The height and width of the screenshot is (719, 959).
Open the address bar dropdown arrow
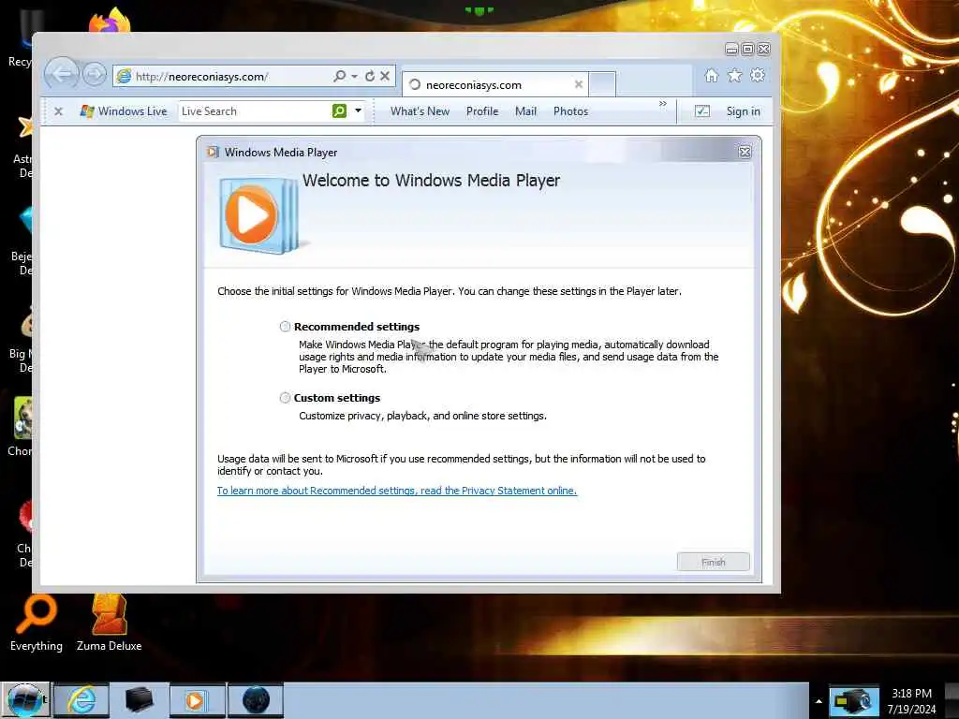(x=355, y=77)
